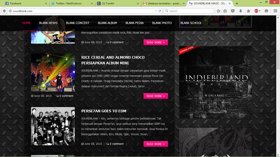This screenshot has height=157, width=280.
Task: Switch to the database tambahan Gmail tab
Action: 164,3
